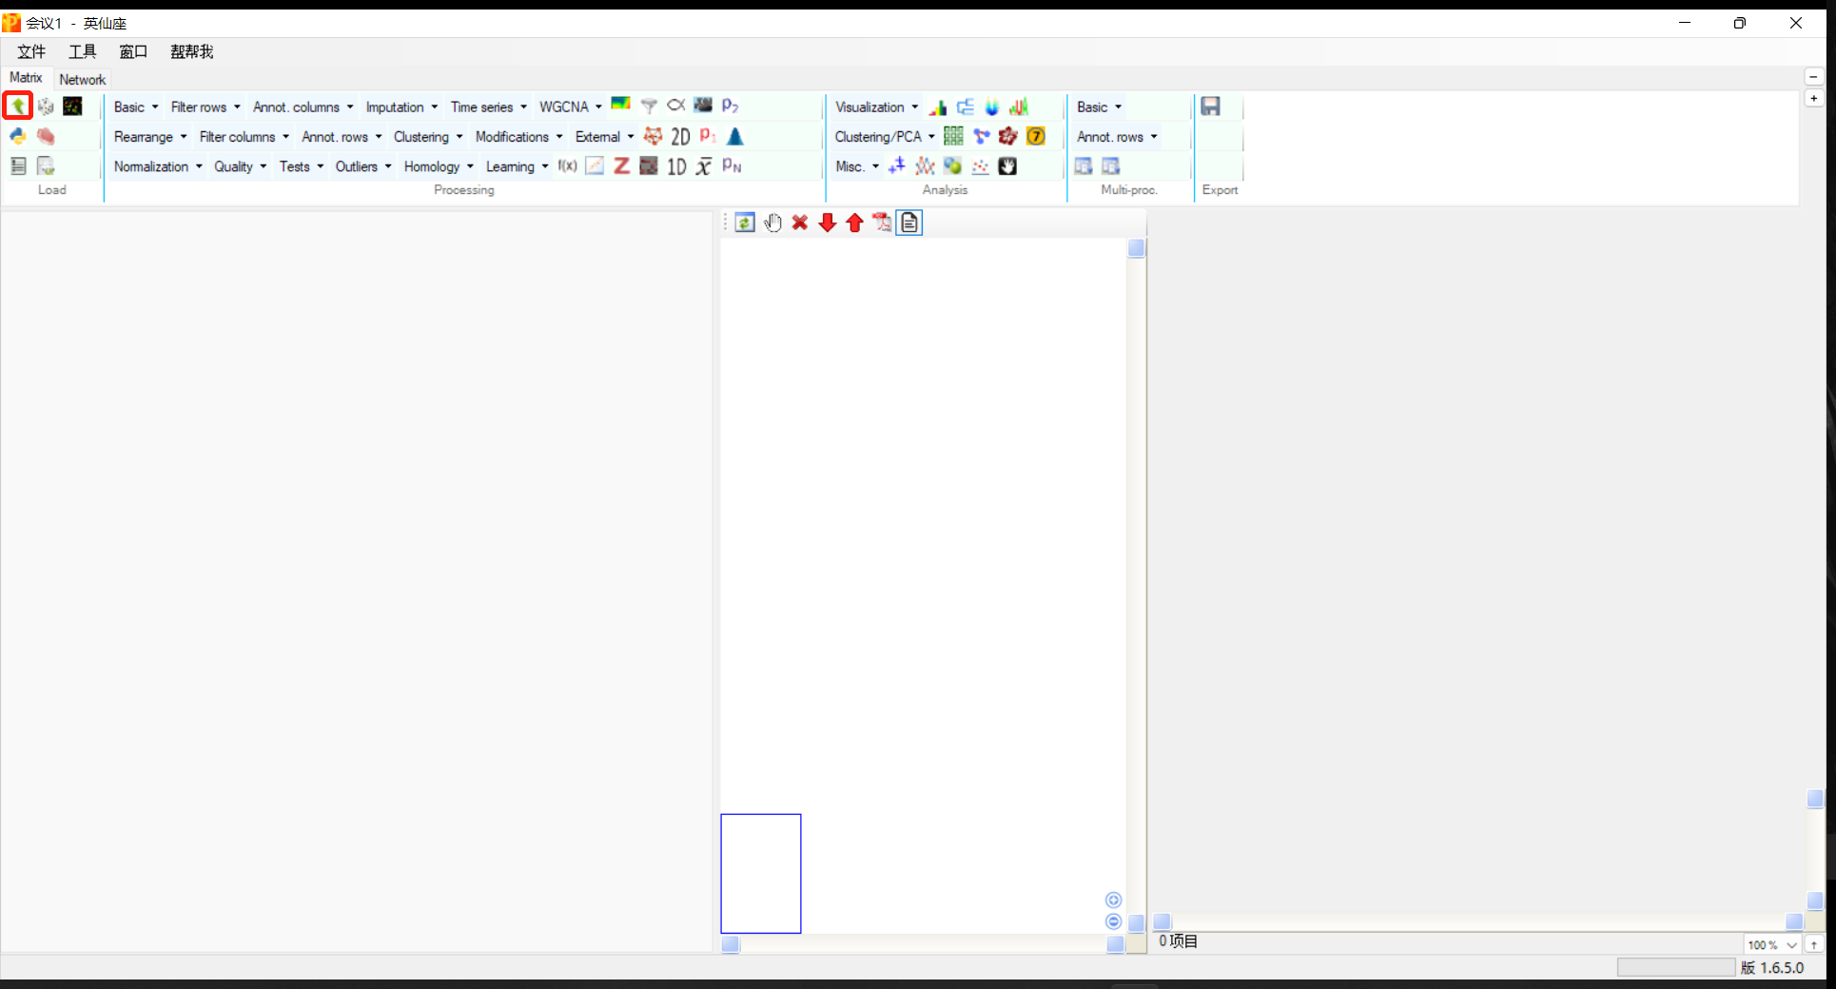Viewport: 1836px width, 989px height.
Task: Click the red down arrow icon
Action: coord(828,223)
